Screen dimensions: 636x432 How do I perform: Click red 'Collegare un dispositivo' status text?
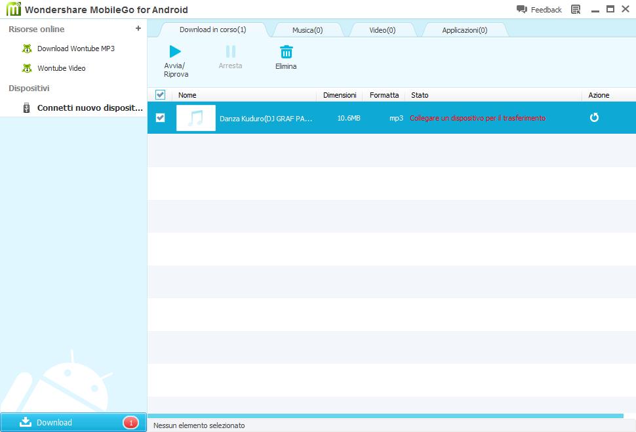(477, 118)
